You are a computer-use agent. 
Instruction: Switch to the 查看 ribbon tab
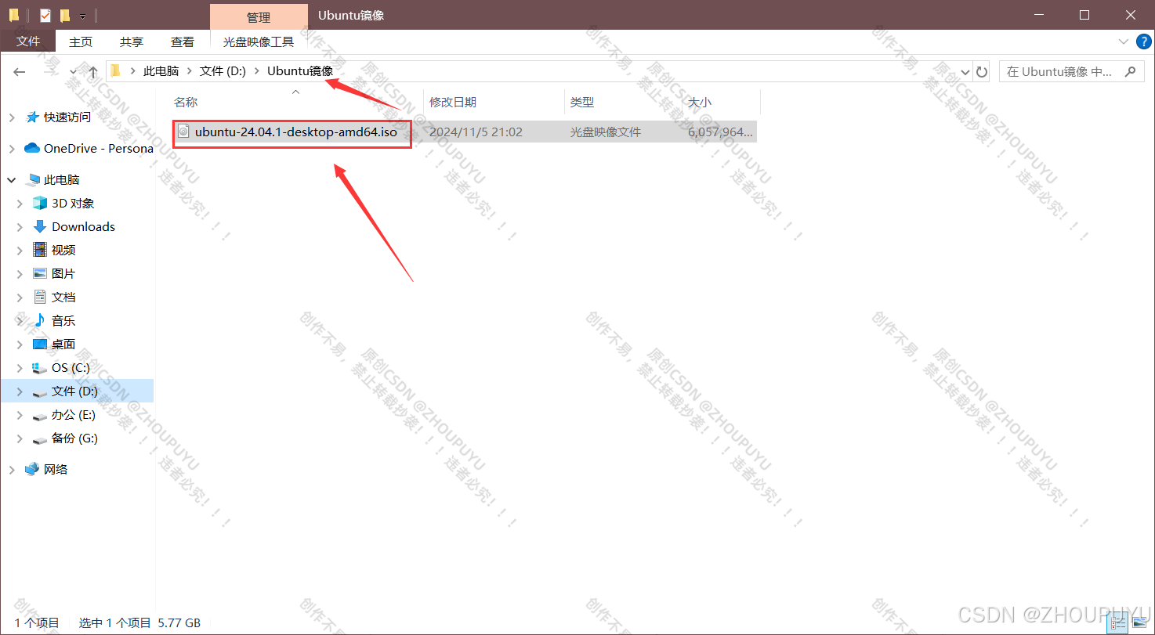183,41
